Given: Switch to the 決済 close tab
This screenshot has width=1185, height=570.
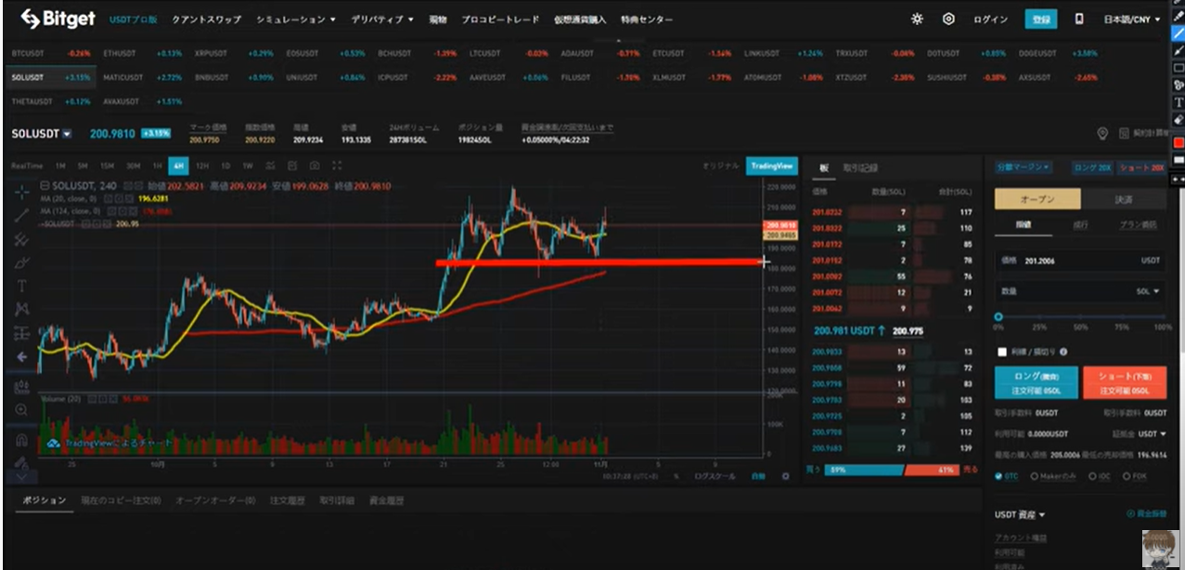Looking at the screenshot, I should click(x=1124, y=200).
